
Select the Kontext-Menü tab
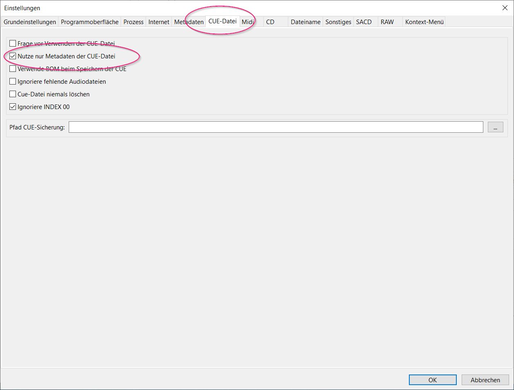click(424, 22)
